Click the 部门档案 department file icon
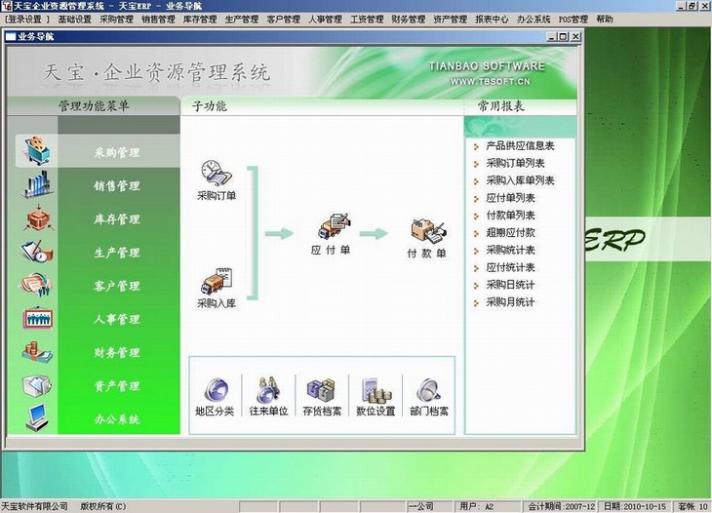 430,390
